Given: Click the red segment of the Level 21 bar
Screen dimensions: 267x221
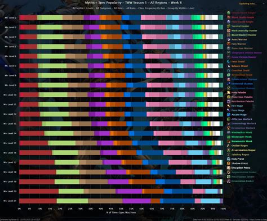Looking at the screenshot, I should [38, 201].
